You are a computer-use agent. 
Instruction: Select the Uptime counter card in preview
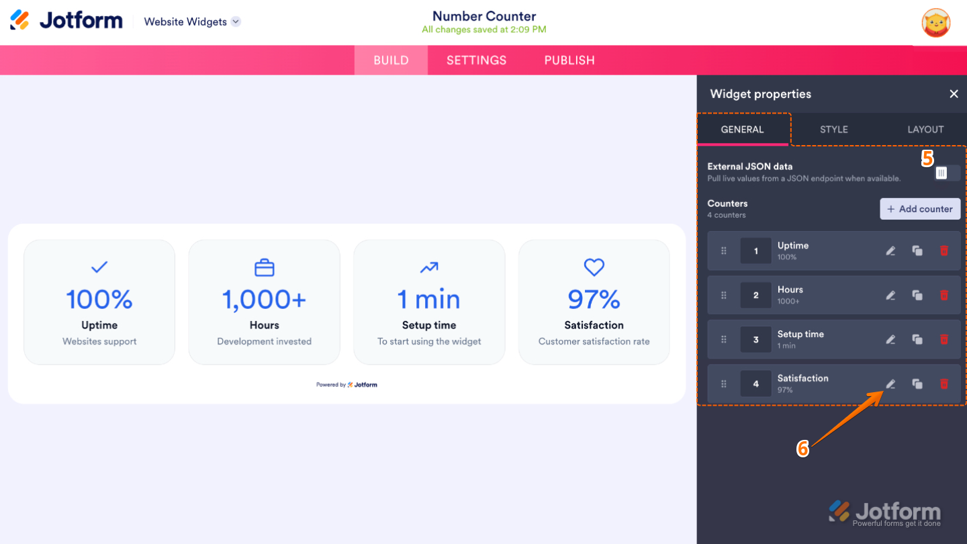(x=99, y=302)
